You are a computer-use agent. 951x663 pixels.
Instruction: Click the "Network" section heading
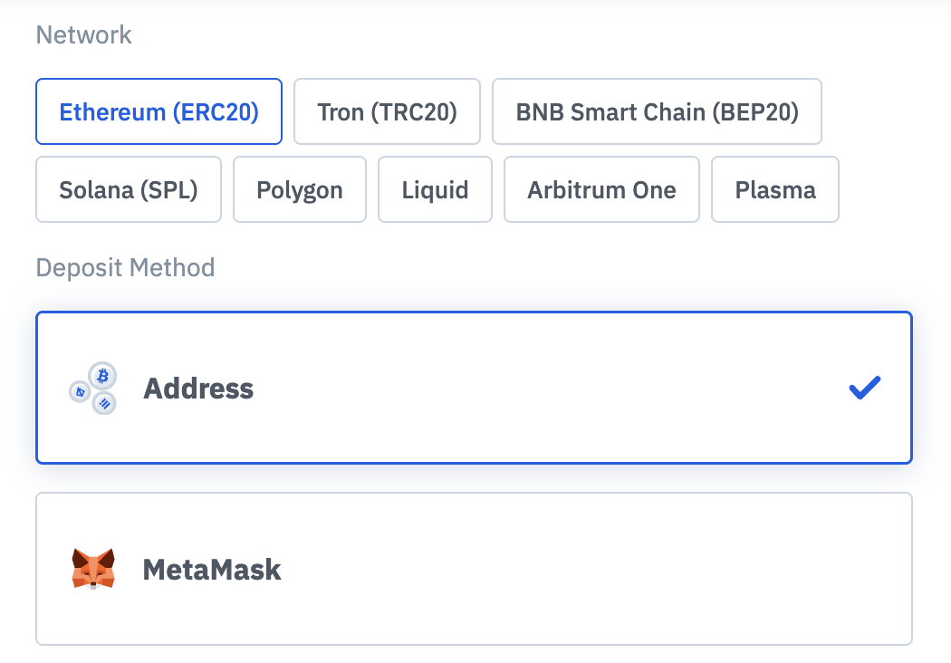(83, 35)
